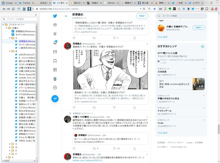Open the ラーメン manga image
Viewport: 220px width, 163px height.
pyautogui.click(x=111, y=70)
